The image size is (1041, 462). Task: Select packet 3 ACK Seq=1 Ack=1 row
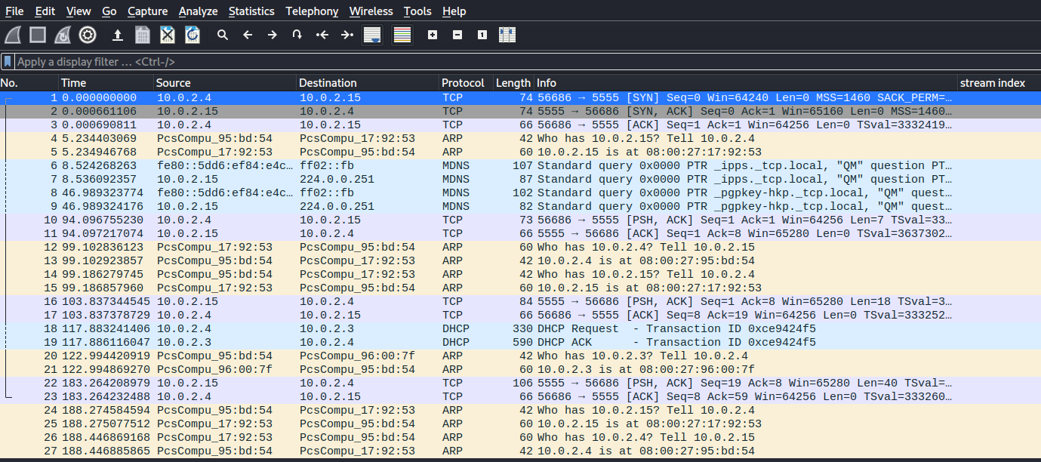pos(520,125)
